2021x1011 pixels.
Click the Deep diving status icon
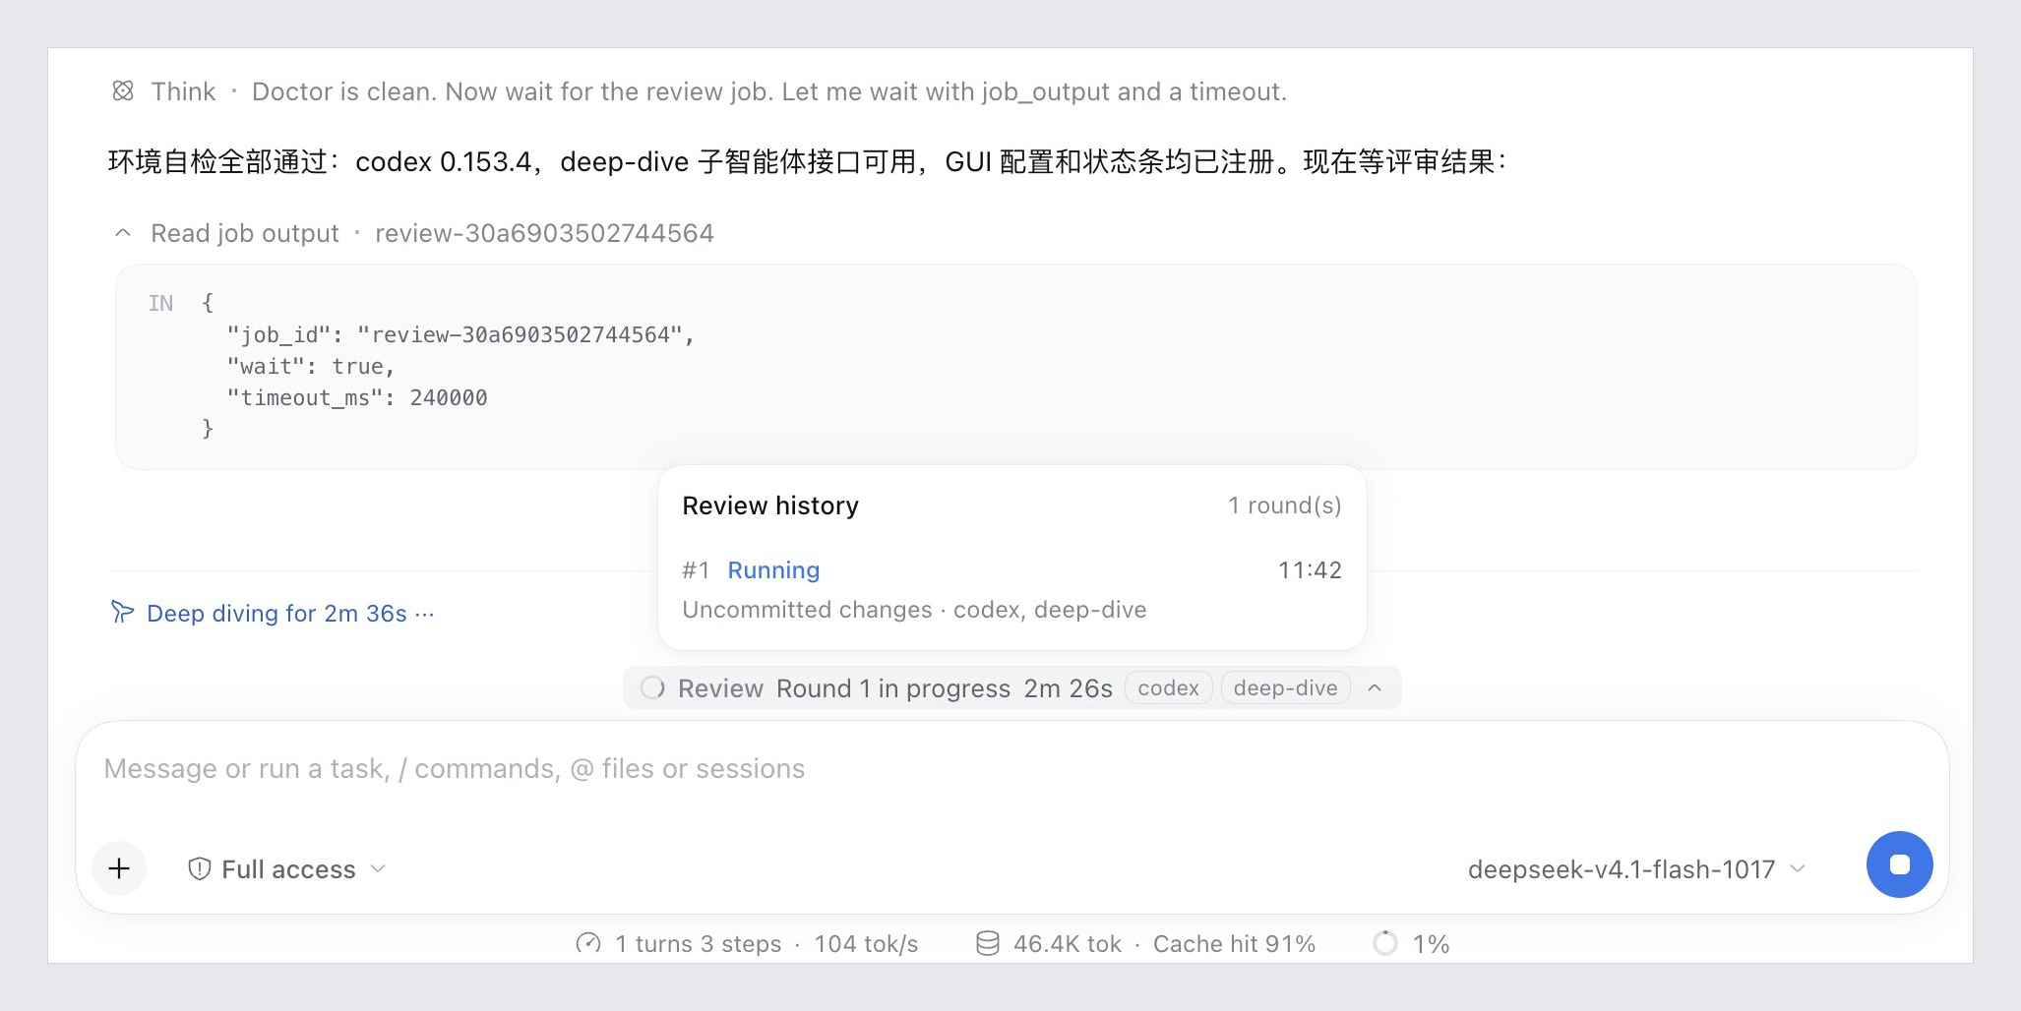click(122, 613)
